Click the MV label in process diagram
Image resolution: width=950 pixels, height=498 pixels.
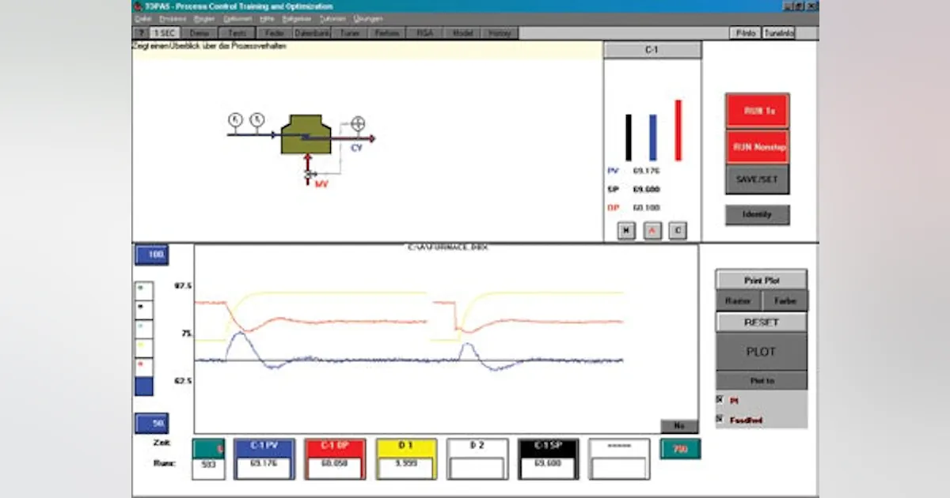point(321,184)
